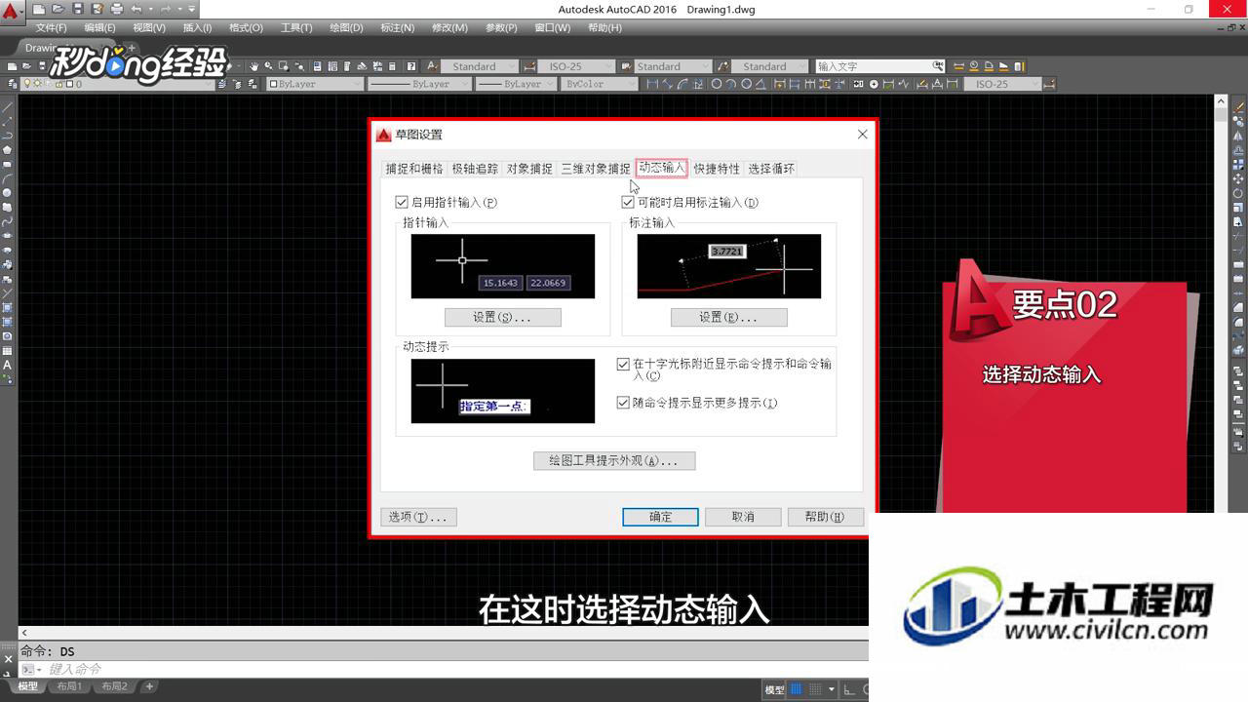The image size is (1248, 702).
Task: Click 设置(E)... button under 标注输入
Action: pos(728,317)
